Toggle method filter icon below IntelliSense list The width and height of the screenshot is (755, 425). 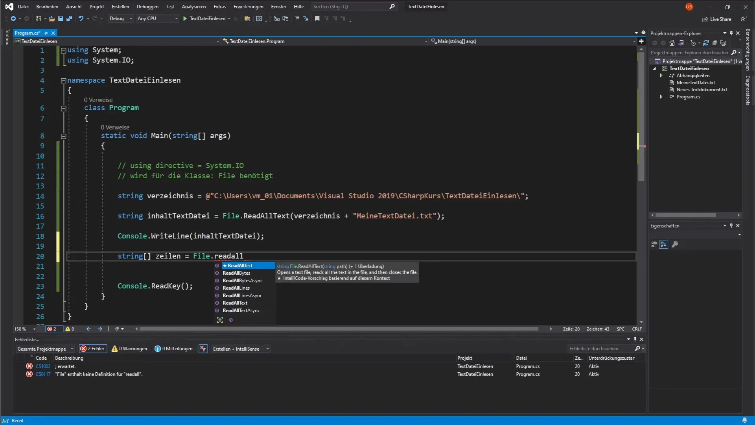(231, 320)
